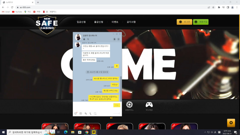
Task: Open the taskbar clock showing 2022-08-21
Action: tap(227, 132)
